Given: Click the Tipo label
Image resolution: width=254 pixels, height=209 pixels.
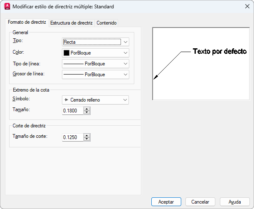Looking at the screenshot, I should click(17, 40).
